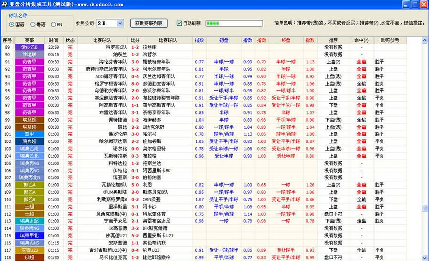
Task: Click the 0.65 index value
Action: (x=262, y=185)
